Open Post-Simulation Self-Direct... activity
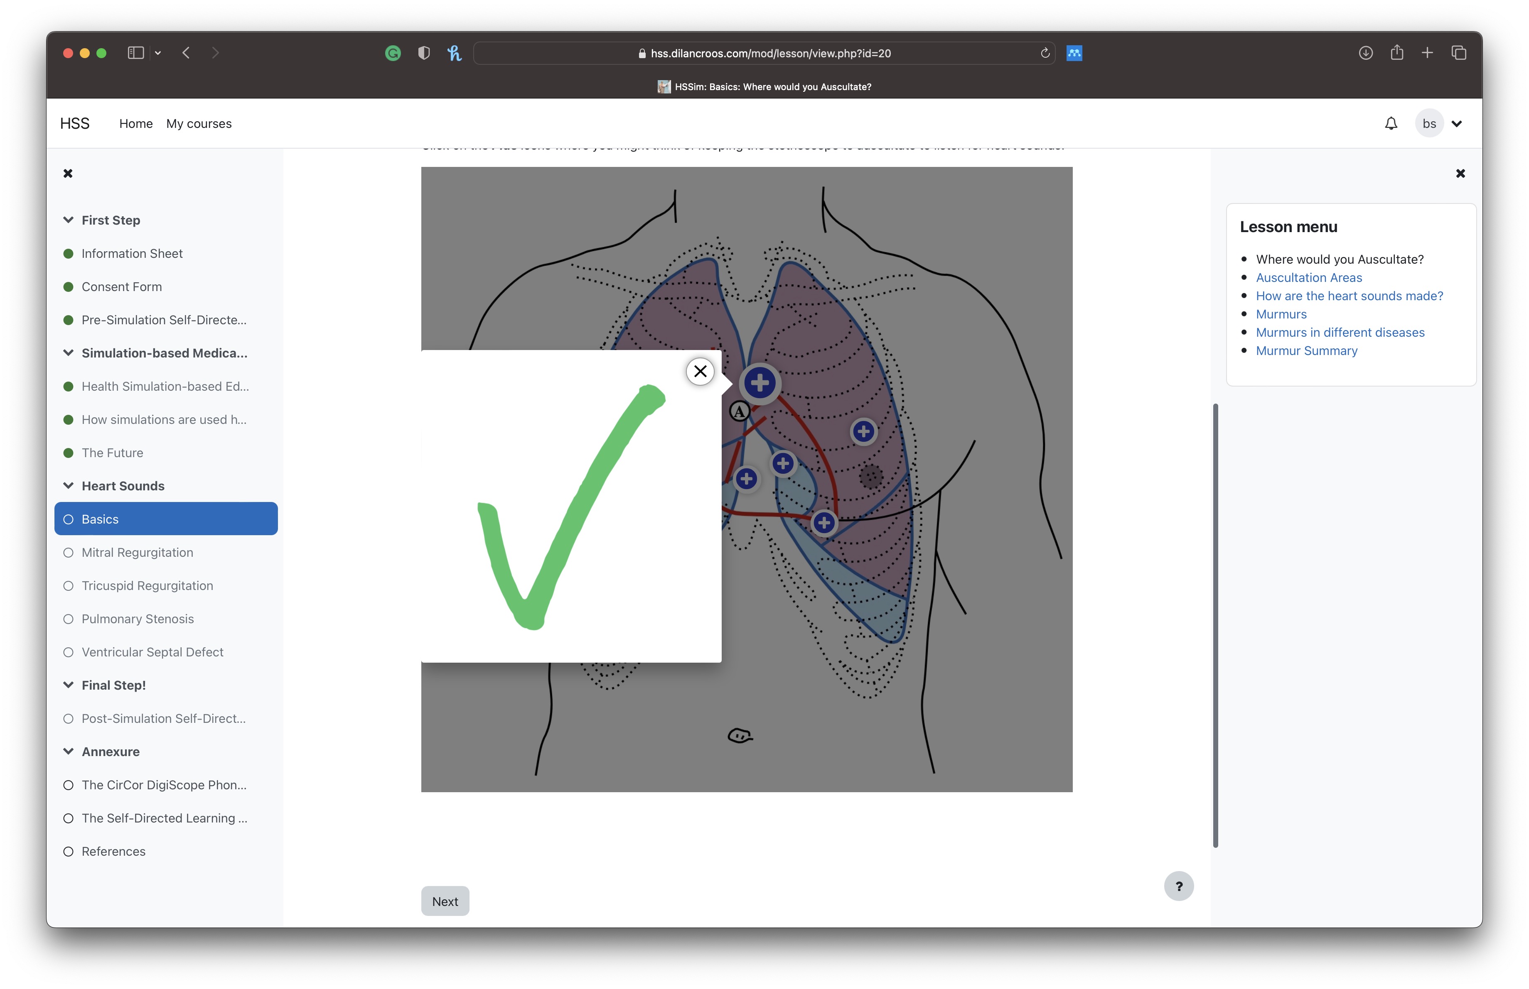 click(163, 719)
